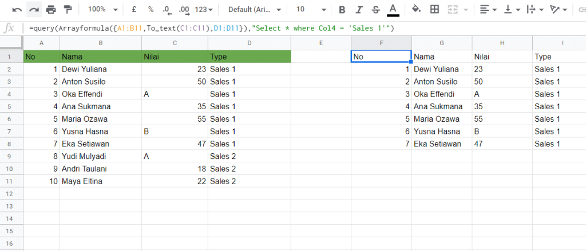Toggle Italic formatting
Viewport: 586px width, 251px height.
point(359,10)
